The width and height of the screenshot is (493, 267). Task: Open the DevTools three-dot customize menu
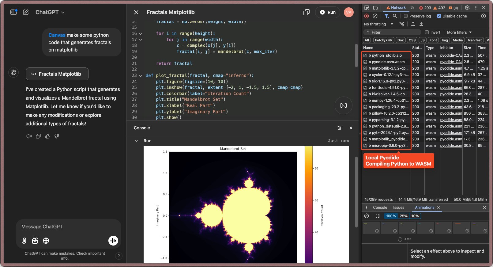[476, 8]
